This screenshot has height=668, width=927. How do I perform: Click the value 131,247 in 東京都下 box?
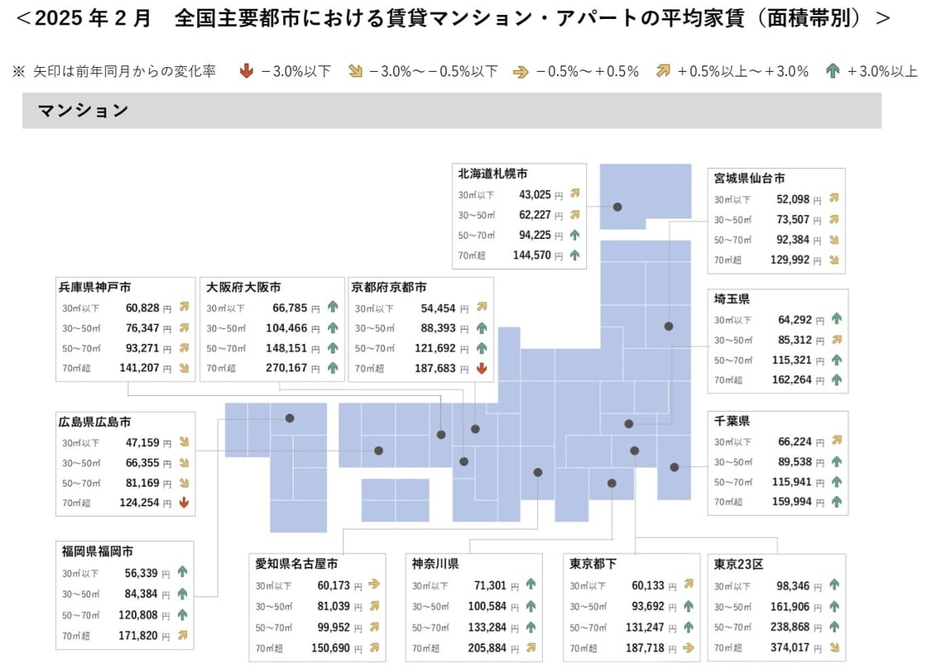(x=645, y=627)
